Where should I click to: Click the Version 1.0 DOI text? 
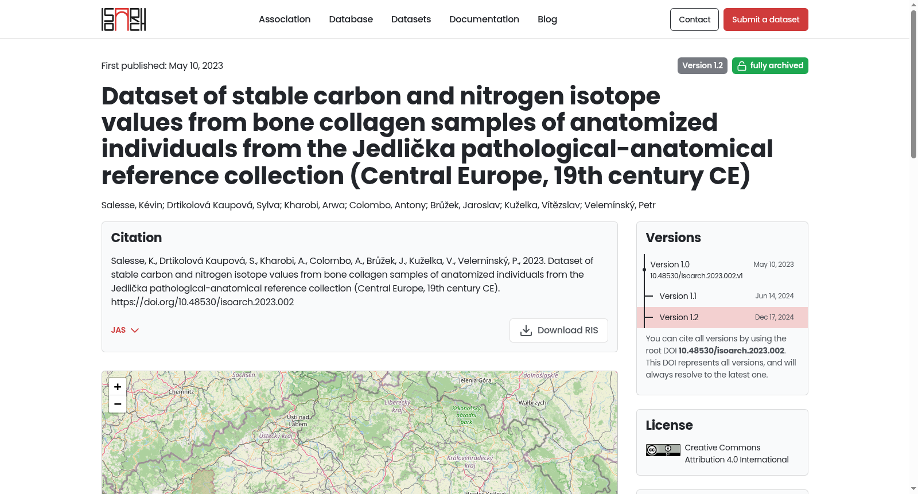click(x=696, y=276)
